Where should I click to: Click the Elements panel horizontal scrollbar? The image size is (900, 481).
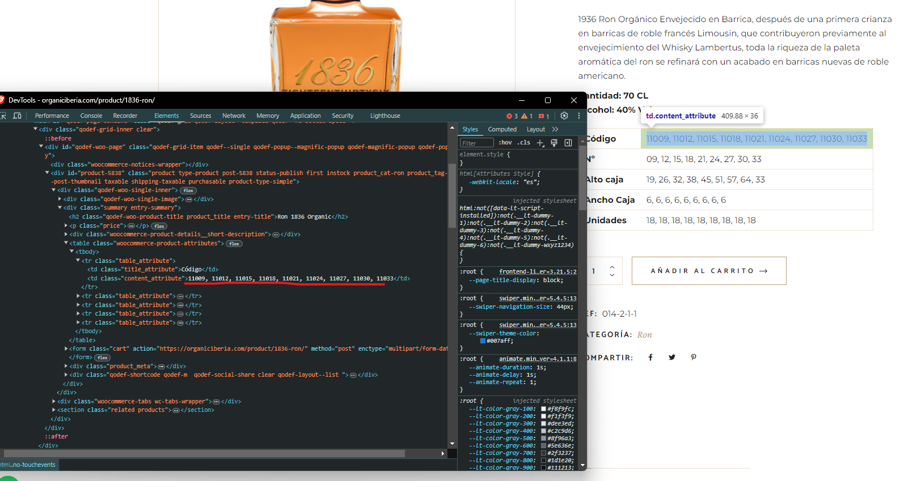[x=204, y=454]
